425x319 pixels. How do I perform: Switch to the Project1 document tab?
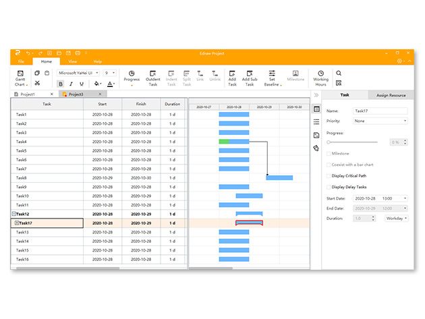[x=28, y=94]
